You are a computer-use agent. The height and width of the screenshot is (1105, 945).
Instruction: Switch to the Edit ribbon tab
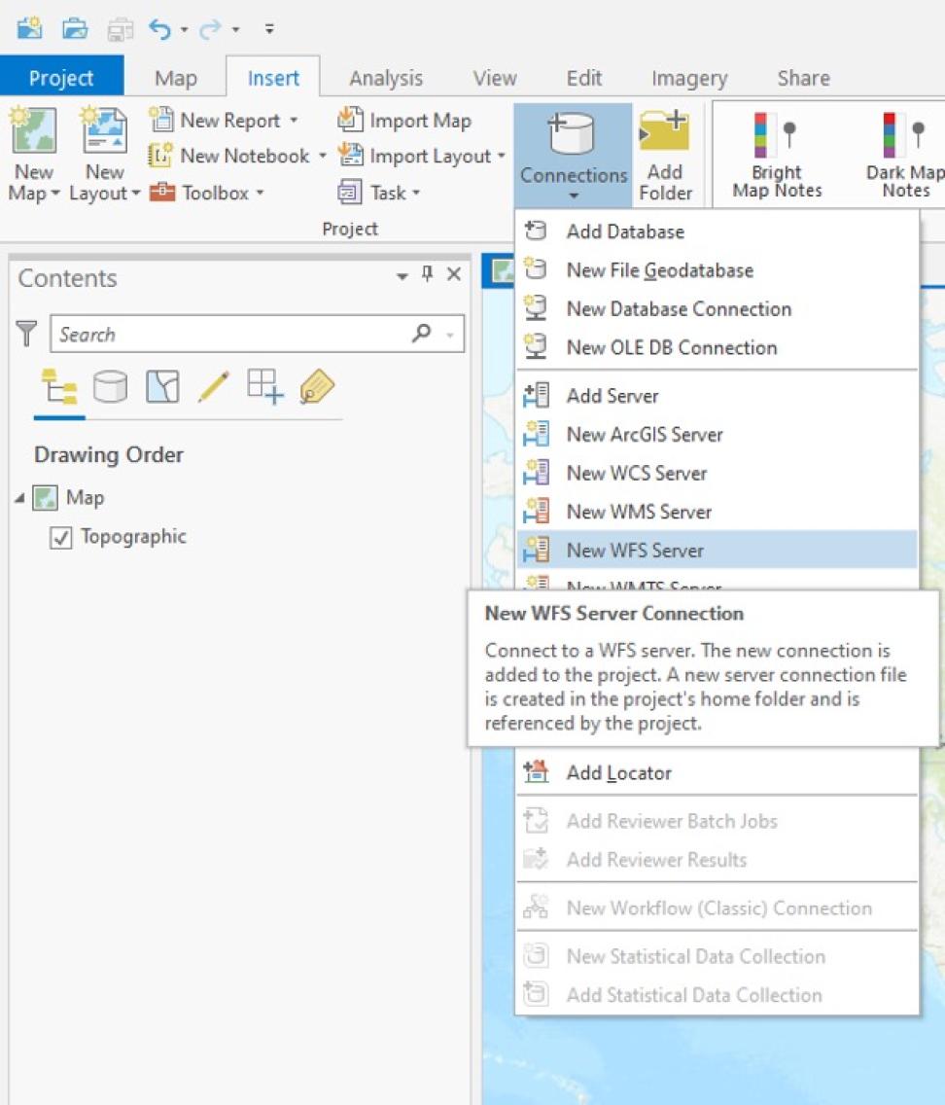(x=583, y=78)
